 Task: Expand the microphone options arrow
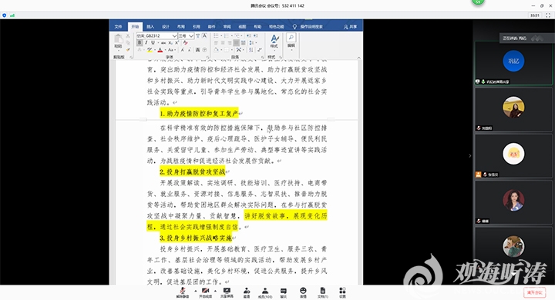point(195,291)
